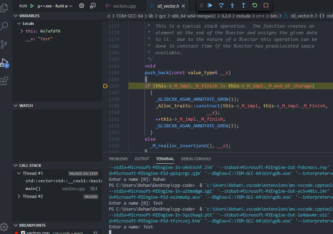Screen dimensions: 333x234
Task: Open the Source Control view
Action: pyautogui.click(x=4, y=44)
